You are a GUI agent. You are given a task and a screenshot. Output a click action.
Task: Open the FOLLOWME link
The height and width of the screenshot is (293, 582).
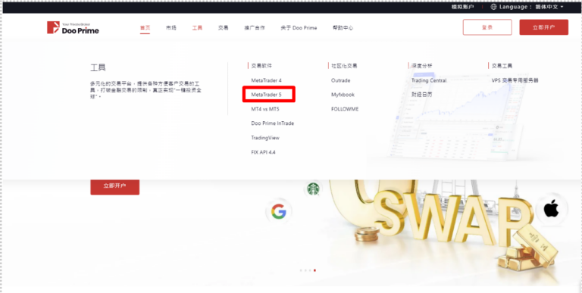click(x=346, y=110)
